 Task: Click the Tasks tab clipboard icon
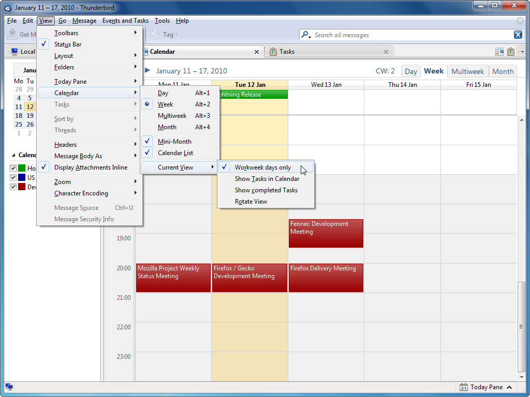point(273,52)
